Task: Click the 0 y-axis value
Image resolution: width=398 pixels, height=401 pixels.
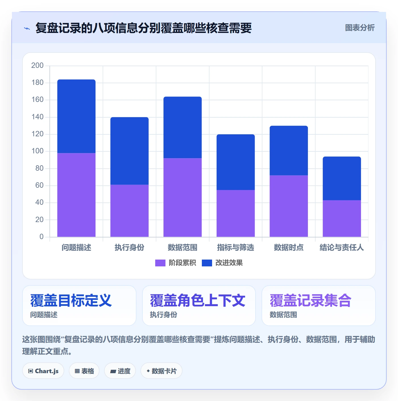Action: point(42,237)
